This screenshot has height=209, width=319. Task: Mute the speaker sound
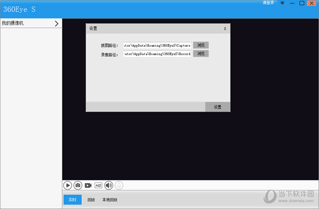click(x=108, y=186)
